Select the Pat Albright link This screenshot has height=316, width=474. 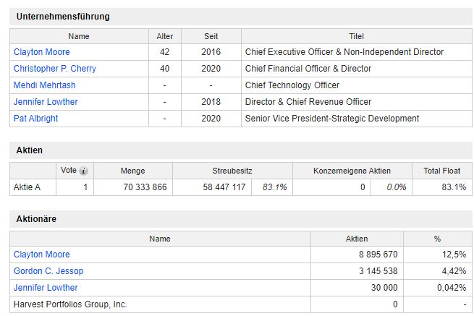[x=36, y=119]
